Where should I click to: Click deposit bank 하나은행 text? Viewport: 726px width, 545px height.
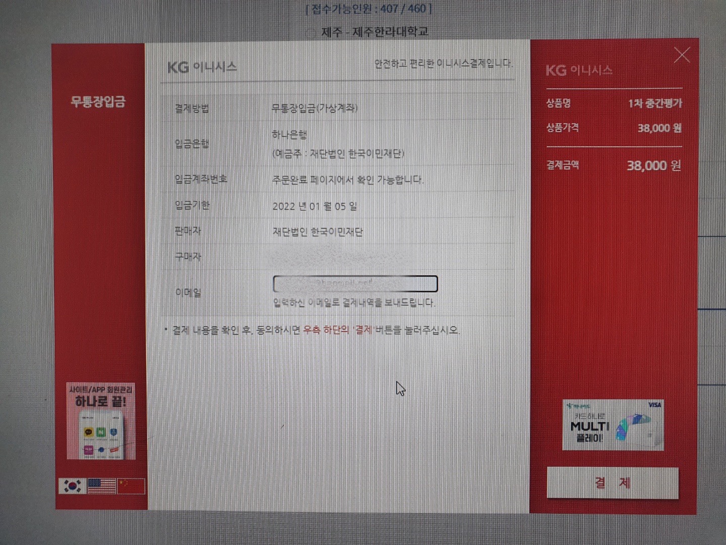[x=289, y=134]
